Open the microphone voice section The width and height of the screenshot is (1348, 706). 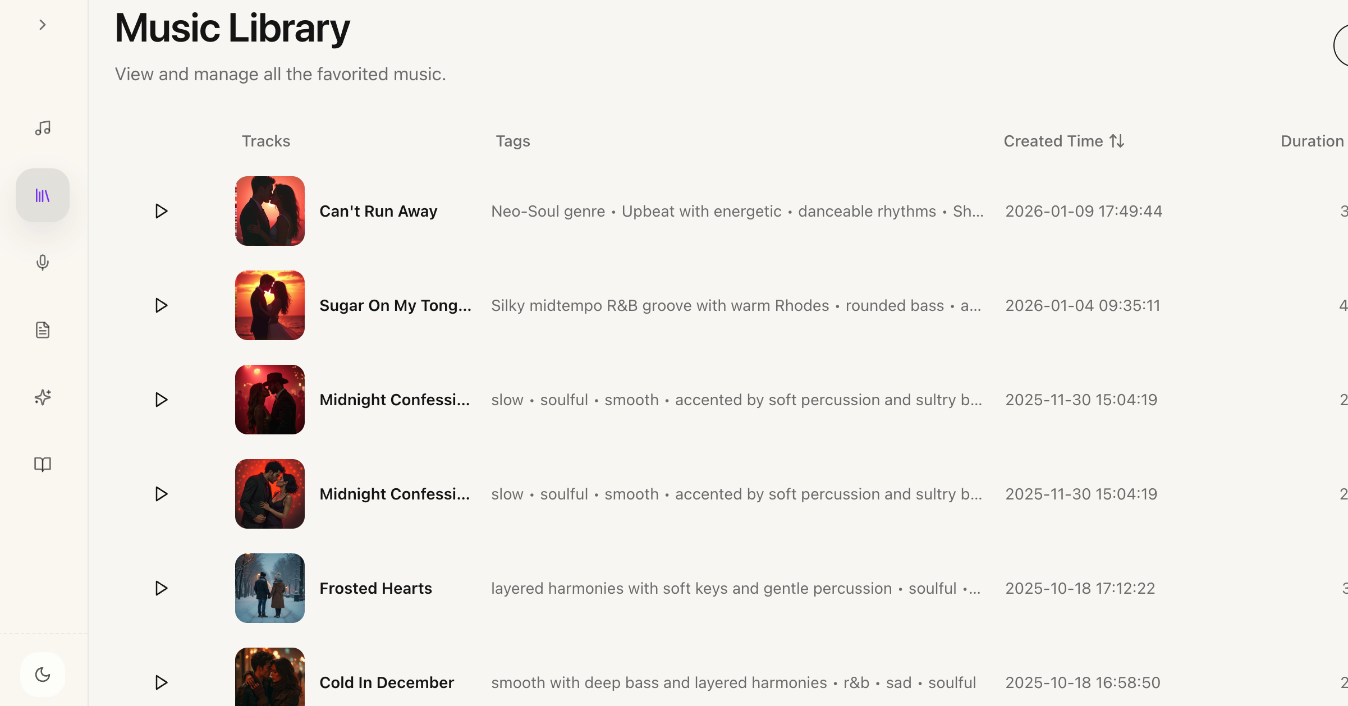point(43,263)
